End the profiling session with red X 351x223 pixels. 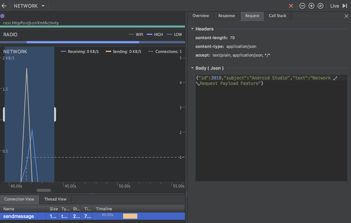pos(291,6)
